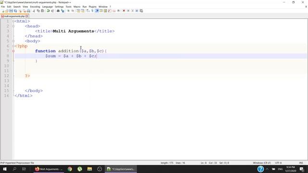Open the Edit menu
Screen dimensions: 308x173
9,7
